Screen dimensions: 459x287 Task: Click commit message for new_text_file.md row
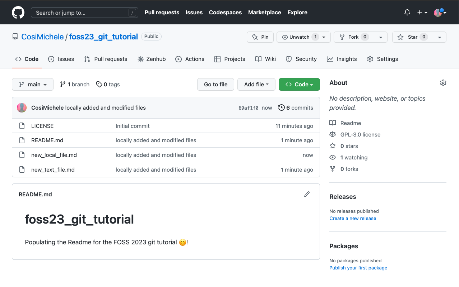pos(156,170)
